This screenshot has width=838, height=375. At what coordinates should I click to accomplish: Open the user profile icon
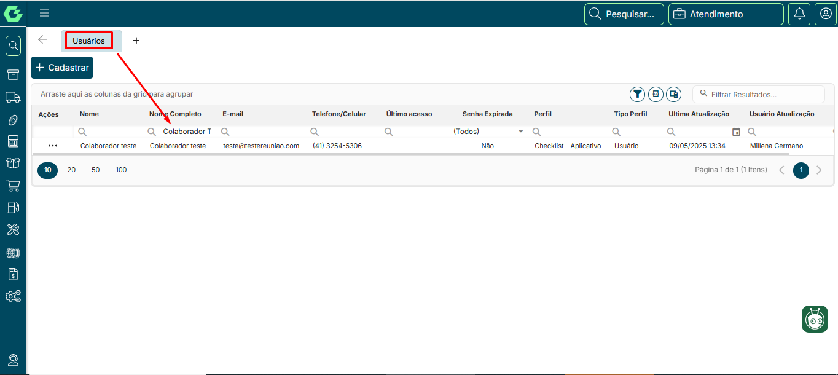(x=825, y=14)
